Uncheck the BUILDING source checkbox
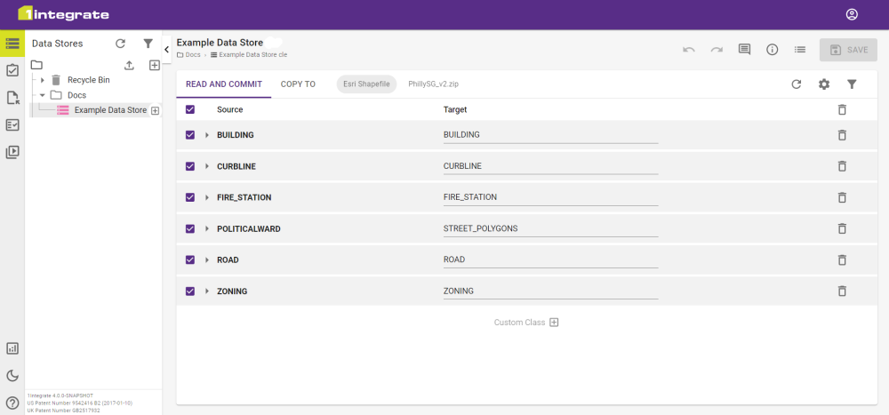 click(190, 135)
